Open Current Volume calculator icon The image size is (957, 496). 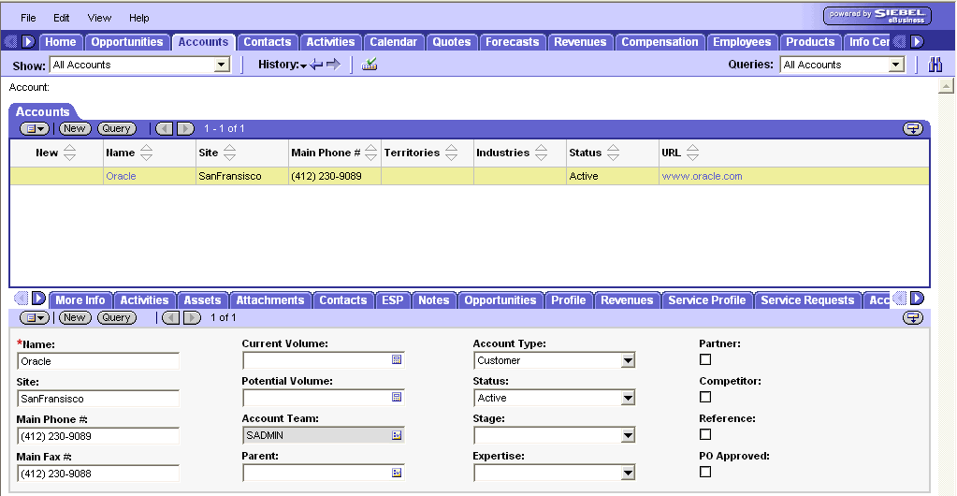pyautogui.click(x=397, y=359)
